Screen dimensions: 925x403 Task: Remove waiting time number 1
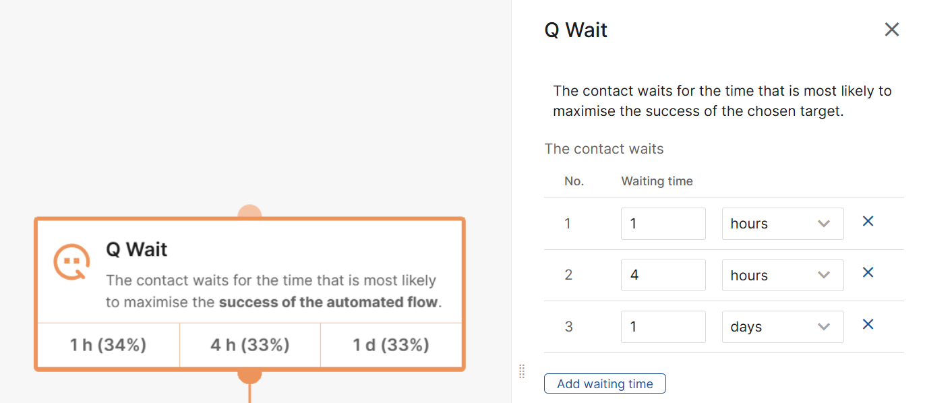[x=868, y=221]
